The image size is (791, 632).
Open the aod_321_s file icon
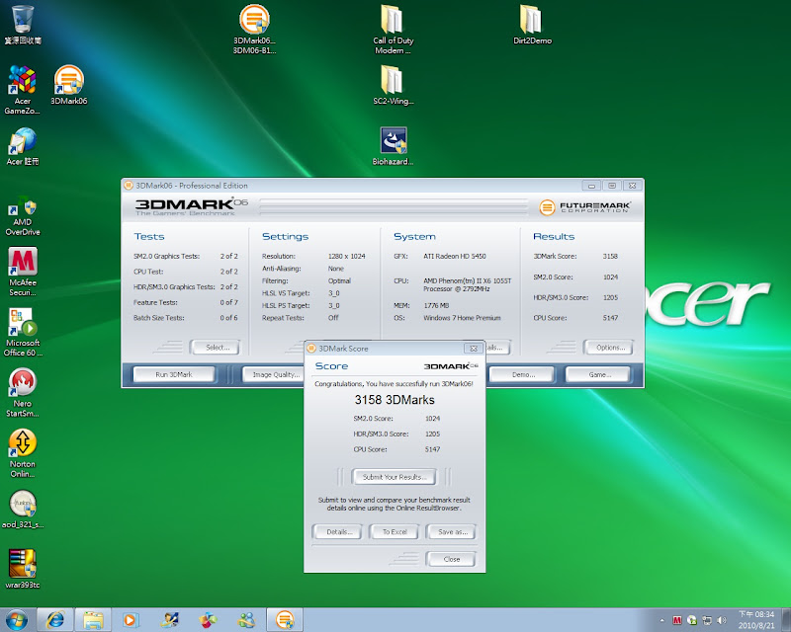22,509
